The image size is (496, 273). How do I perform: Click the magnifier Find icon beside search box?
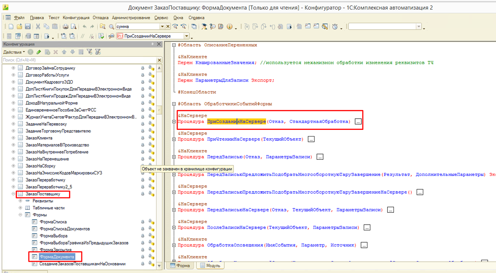pyautogui.click(x=112, y=26)
